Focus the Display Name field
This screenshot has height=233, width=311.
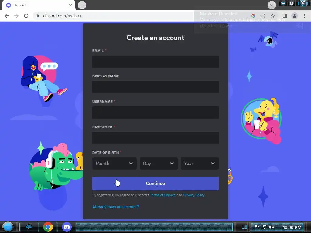click(155, 87)
